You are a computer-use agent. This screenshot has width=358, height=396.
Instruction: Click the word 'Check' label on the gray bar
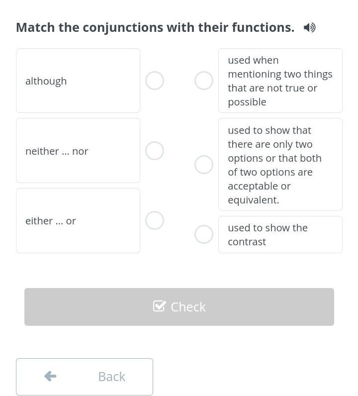(x=188, y=307)
